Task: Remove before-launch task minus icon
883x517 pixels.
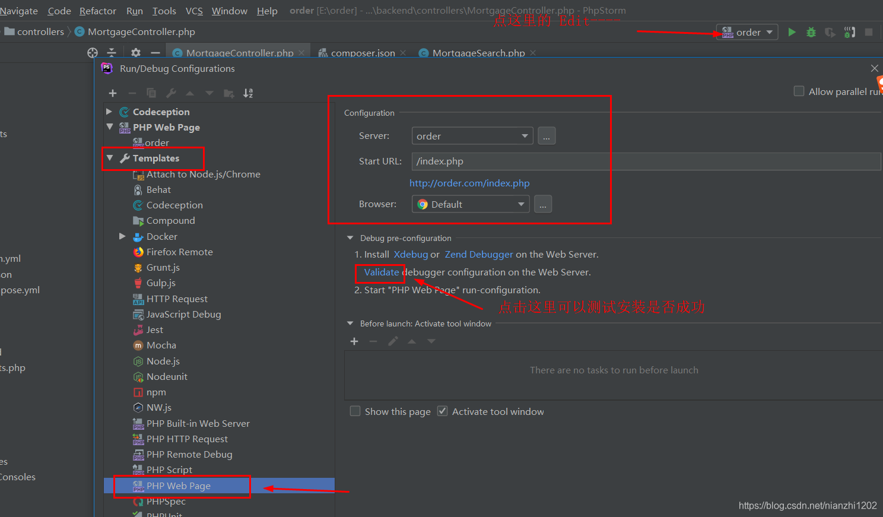Action: point(373,341)
